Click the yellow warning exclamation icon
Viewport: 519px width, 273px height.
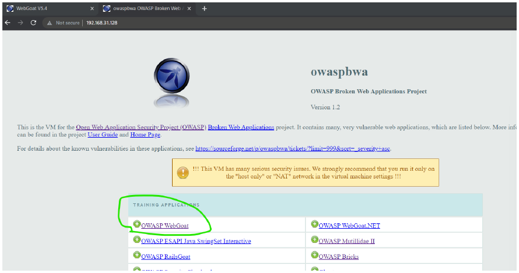pos(183,173)
